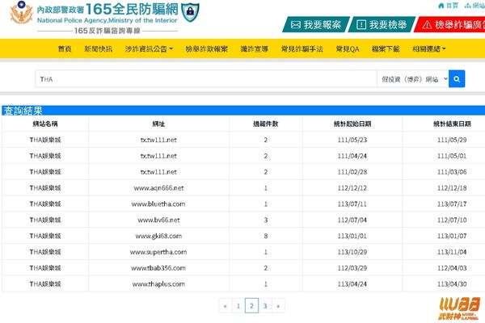Viewport: 485px width, 323px height.
Task: Expand the 相關連結 dropdown menu
Action: coord(429,48)
